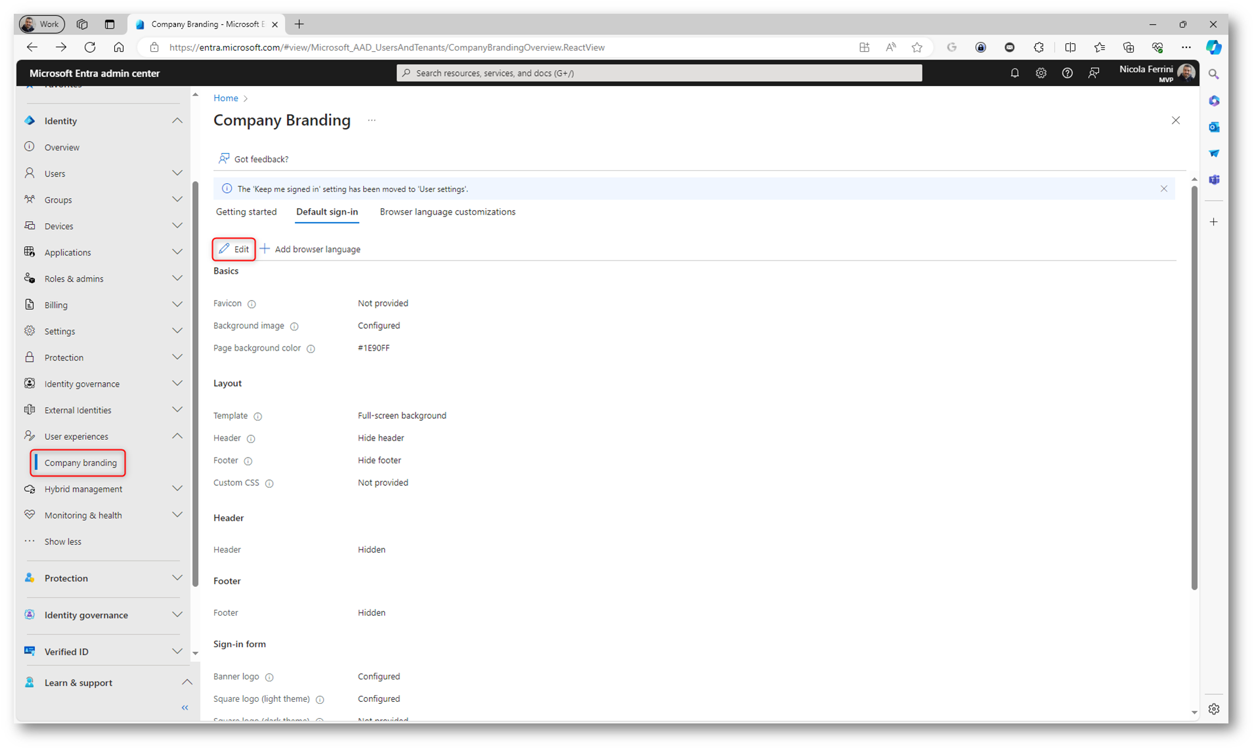Click the browser home icon
Viewport: 1256px width, 751px height.
(119, 47)
